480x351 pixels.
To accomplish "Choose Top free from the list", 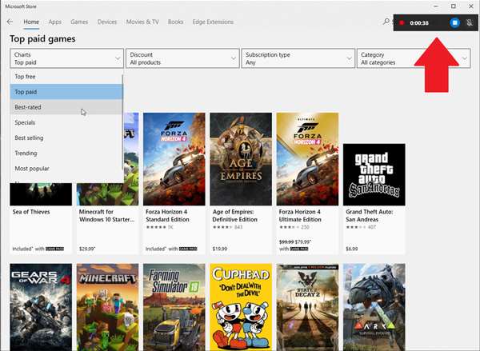I will pyautogui.click(x=66, y=77).
